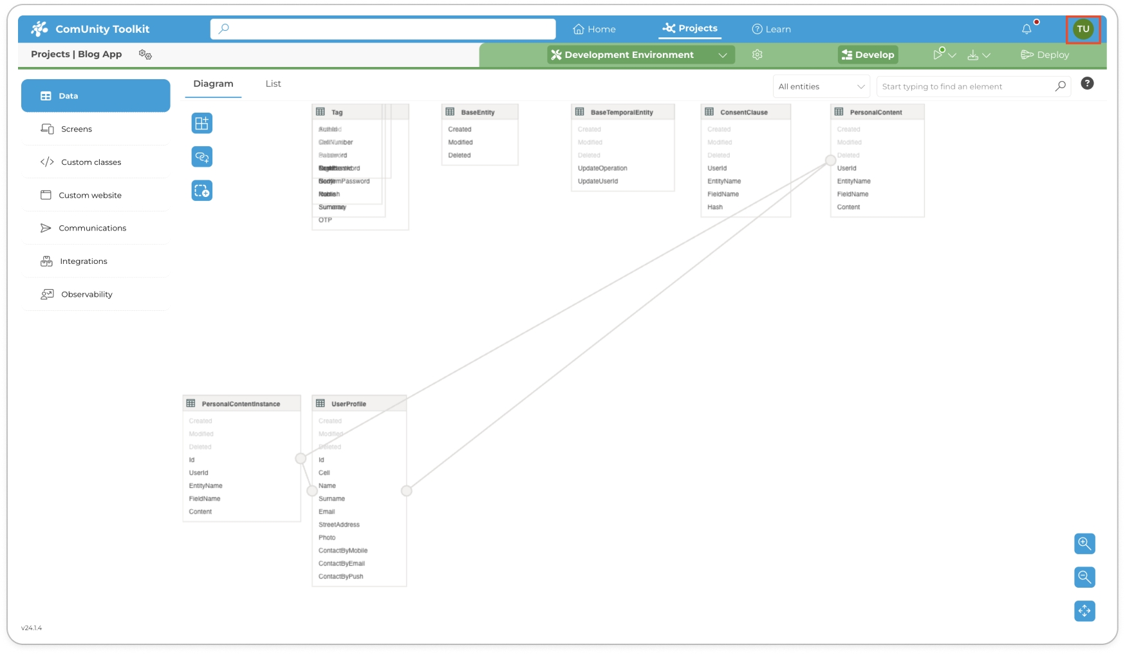This screenshot has height=654, width=1125.
Task: Open the Screens section in sidebar
Action: [x=77, y=129]
